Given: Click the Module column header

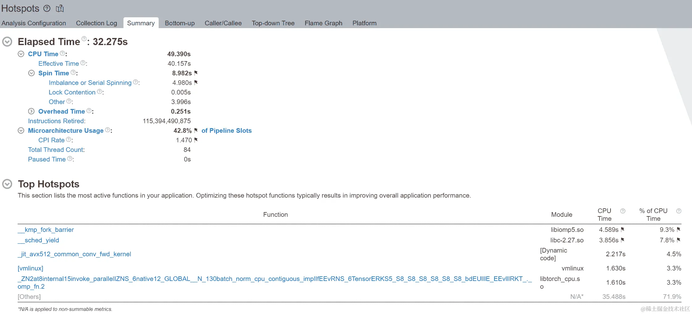Looking at the screenshot, I should [x=562, y=215].
